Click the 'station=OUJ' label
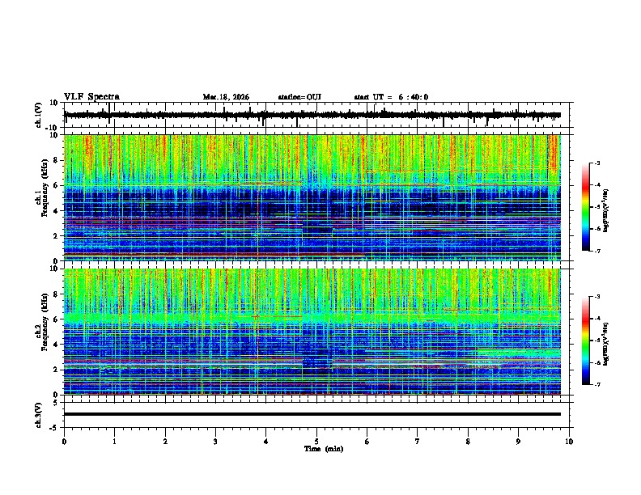 click(299, 97)
